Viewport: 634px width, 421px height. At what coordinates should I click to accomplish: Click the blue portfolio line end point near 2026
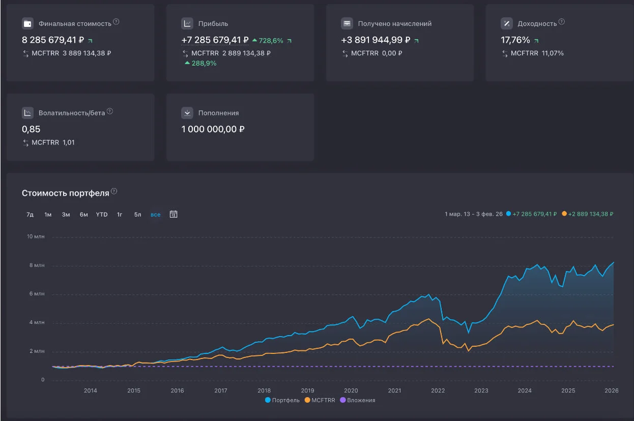(614, 262)
